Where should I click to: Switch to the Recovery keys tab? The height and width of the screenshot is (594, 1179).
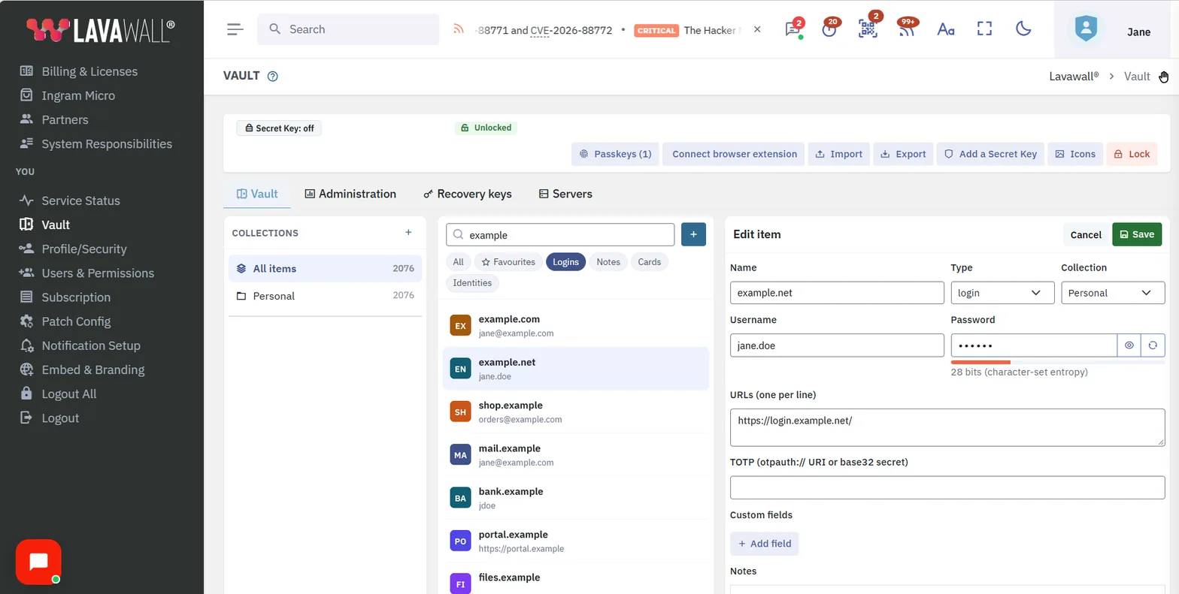pyautogui.click(x=468, y=194)
